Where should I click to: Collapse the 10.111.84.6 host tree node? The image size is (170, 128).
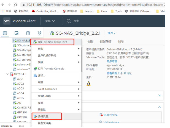coord(7,74)
